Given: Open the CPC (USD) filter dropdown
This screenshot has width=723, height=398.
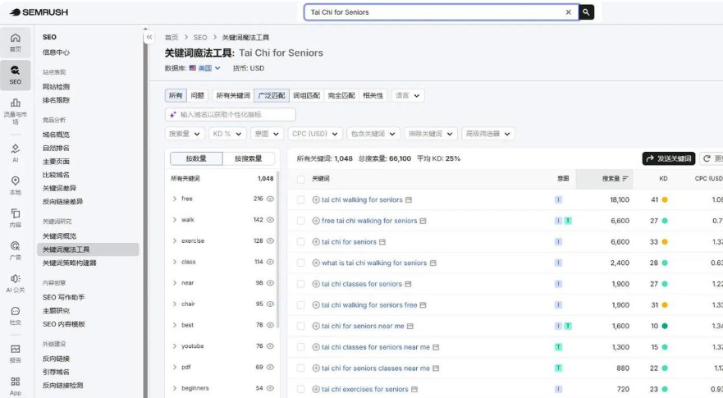Looking at the screenshot, I should tap(315, 134).
